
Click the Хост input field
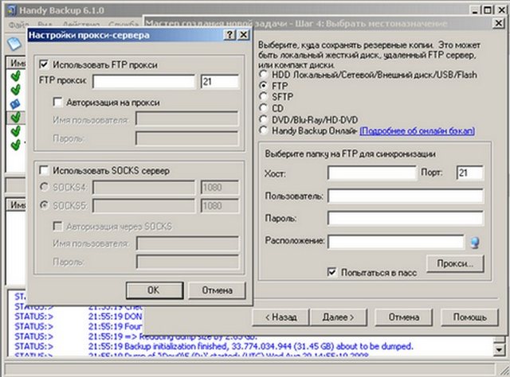372,173
